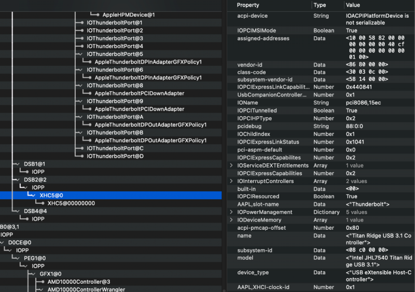Select the IOThunderboltPort@4 entry
The image size is (415, 292).
tap(115, 46)
